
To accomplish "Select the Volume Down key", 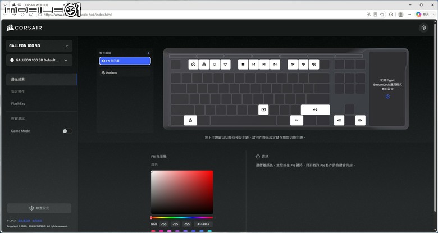I will point(303,64).
